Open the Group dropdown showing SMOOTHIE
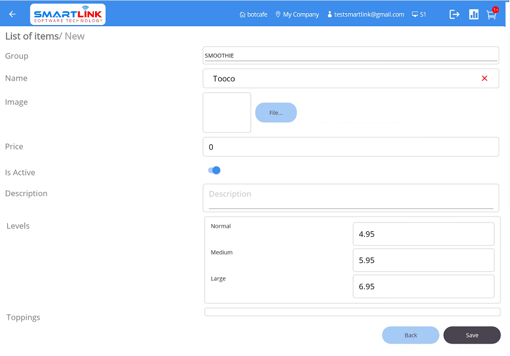 (x=350, y=55)
